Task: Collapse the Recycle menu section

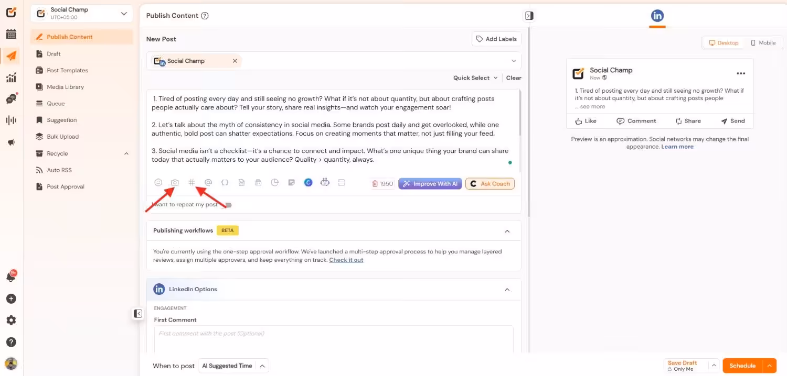Action: 126,153
